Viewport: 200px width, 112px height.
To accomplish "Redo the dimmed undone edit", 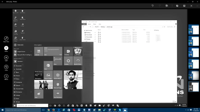I will coord(160,6).
